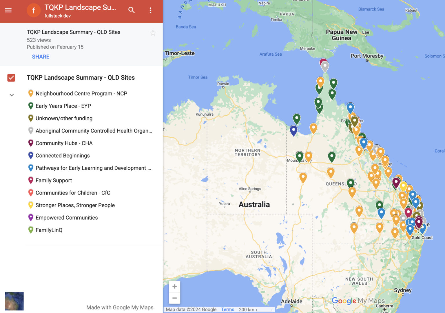Uncheck the TQKP Landscape Summary layer
The image size is (445, 313).
click(x=11, y=78)
